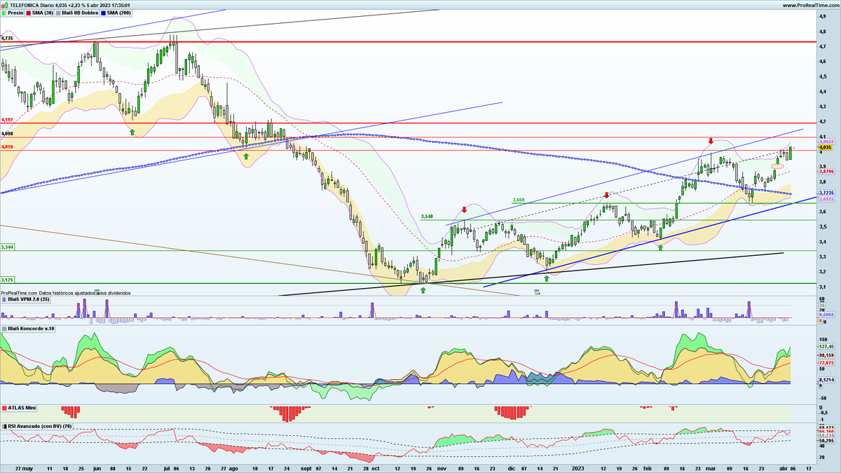841x473 pixels.
Task: Click the 3,7235 SMA 200 price tag
Action: (826, 193)
